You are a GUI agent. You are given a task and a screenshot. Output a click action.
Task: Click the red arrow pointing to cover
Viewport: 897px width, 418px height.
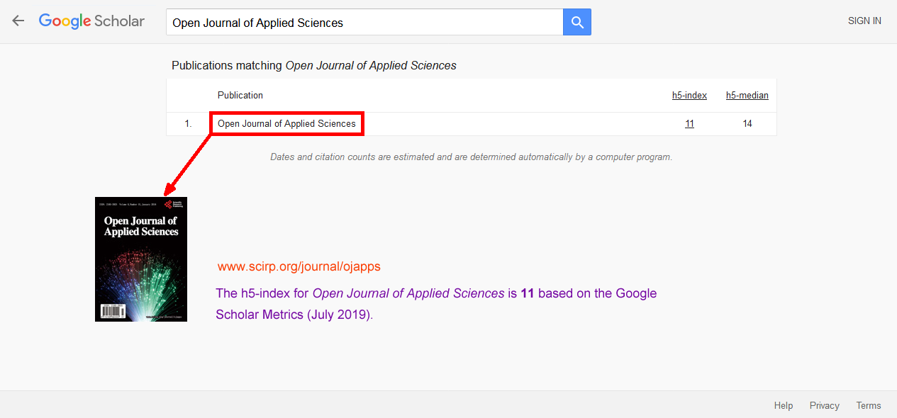point(189,164)
